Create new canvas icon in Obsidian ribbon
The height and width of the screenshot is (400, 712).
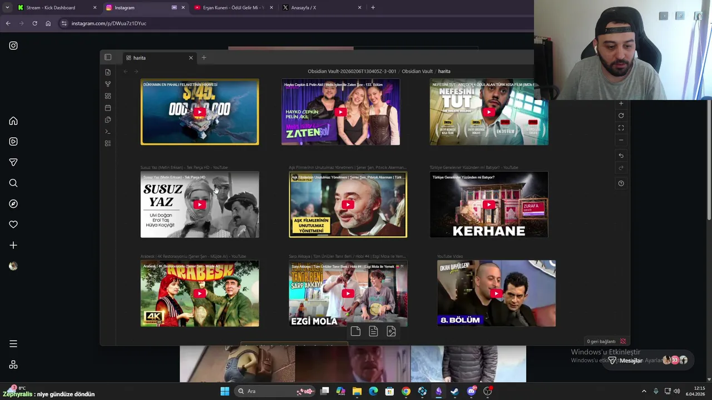(108, 96)
